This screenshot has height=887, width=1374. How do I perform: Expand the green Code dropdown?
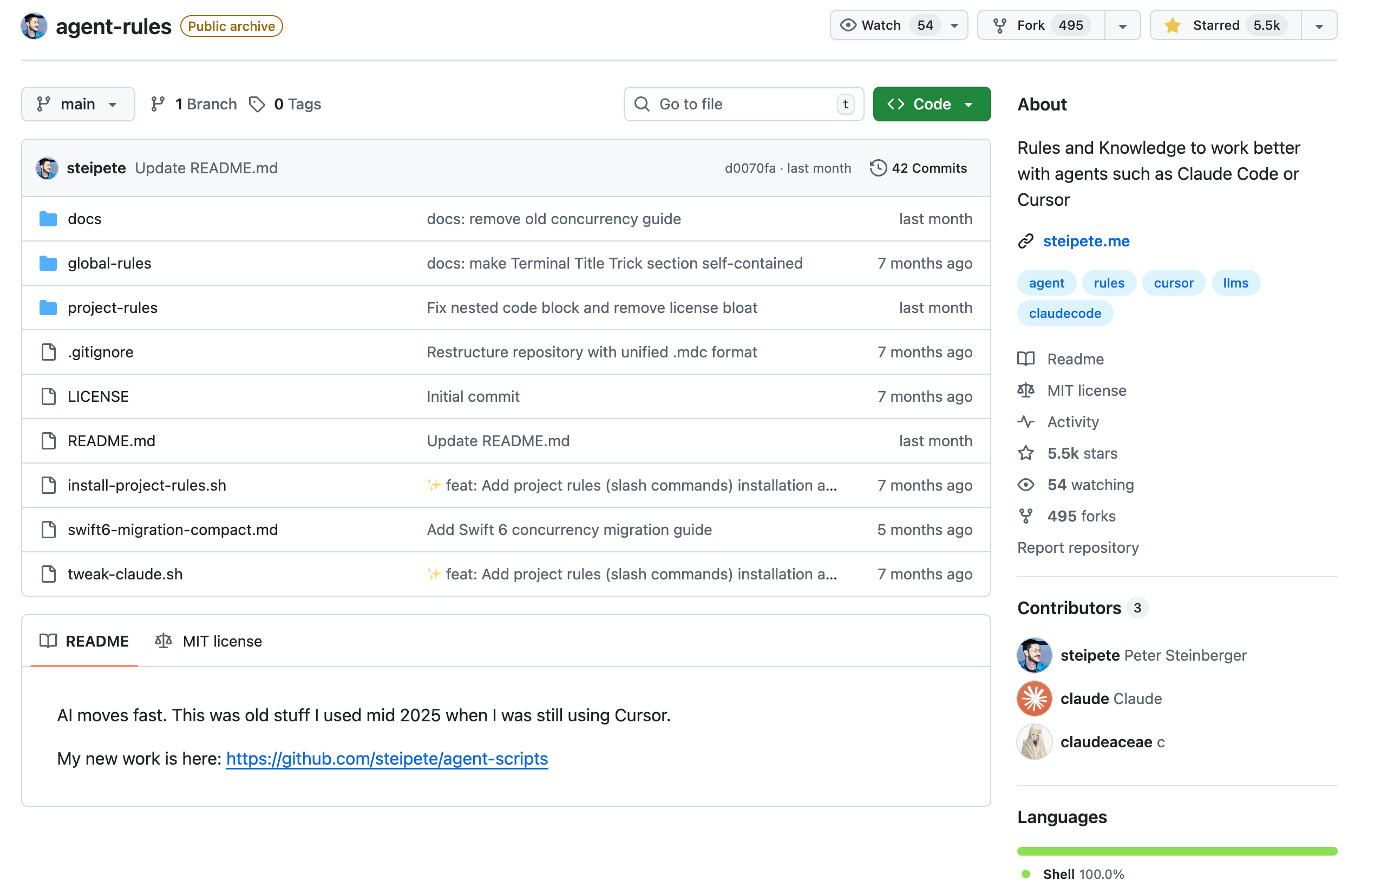tap(931, 105)
